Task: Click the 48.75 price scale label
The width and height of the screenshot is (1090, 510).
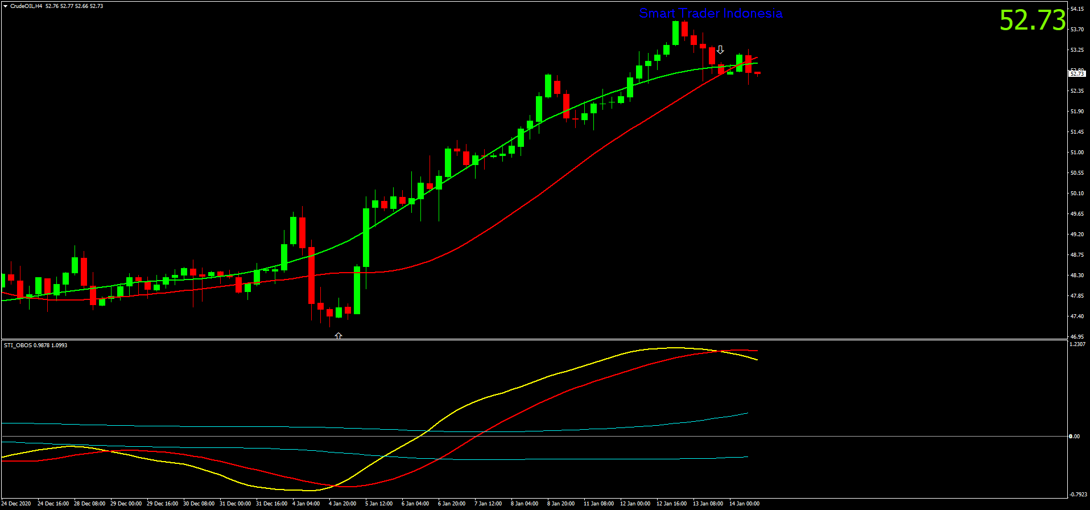Action: 1077,255
